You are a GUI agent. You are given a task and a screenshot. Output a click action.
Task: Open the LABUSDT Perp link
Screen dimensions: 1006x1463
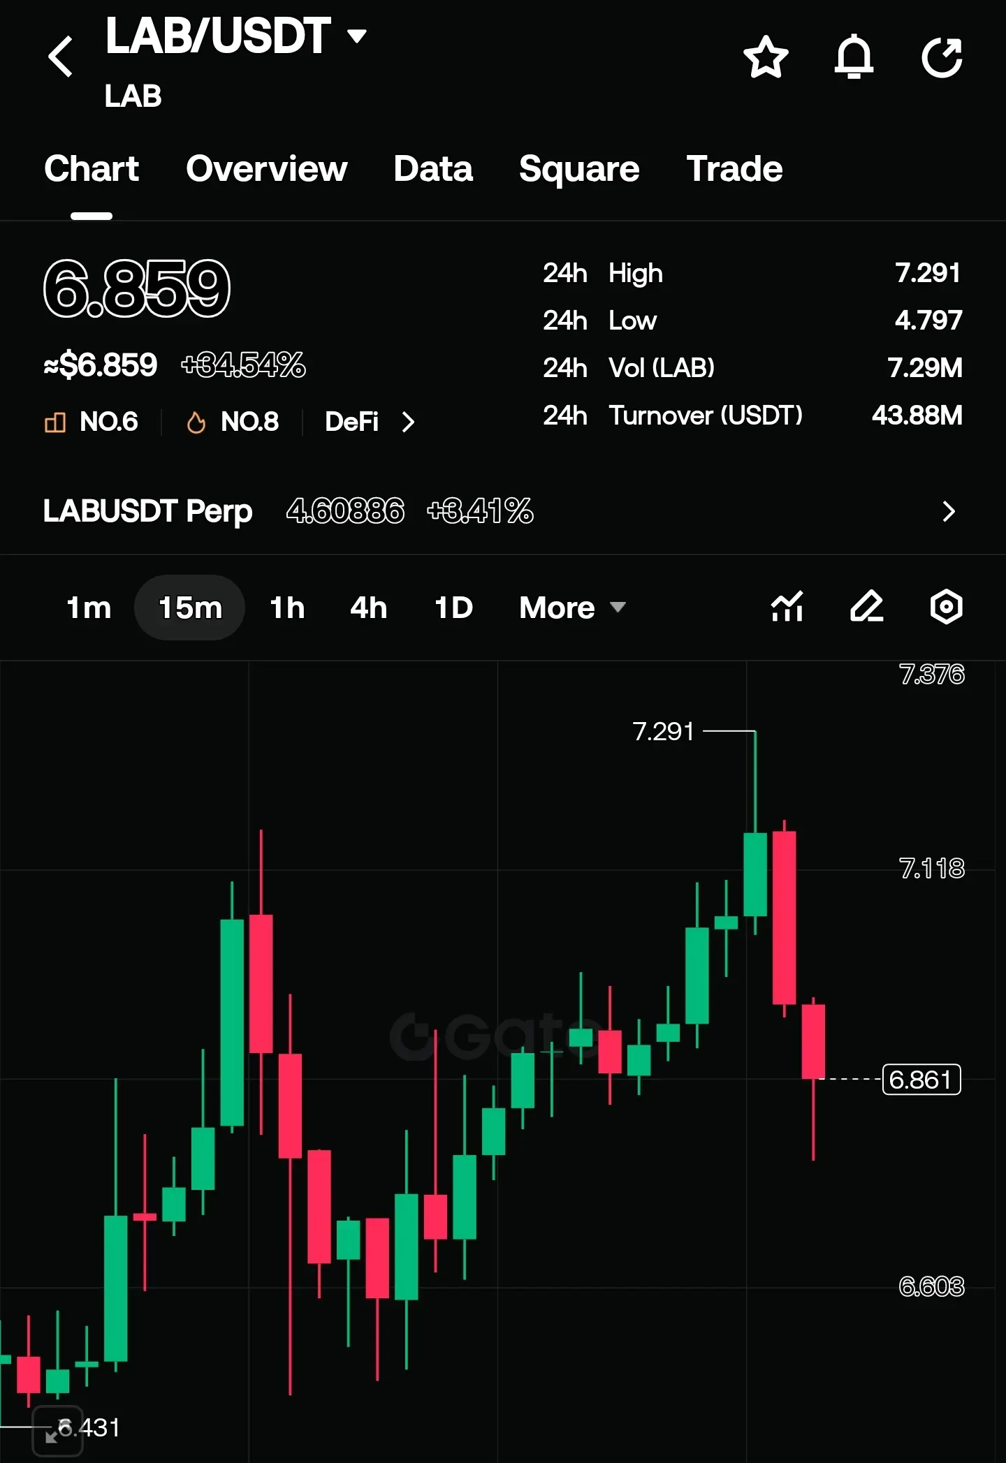click(x=147, y=511)
